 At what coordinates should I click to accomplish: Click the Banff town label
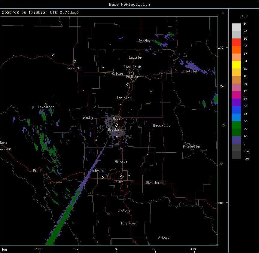pos(37,170)
